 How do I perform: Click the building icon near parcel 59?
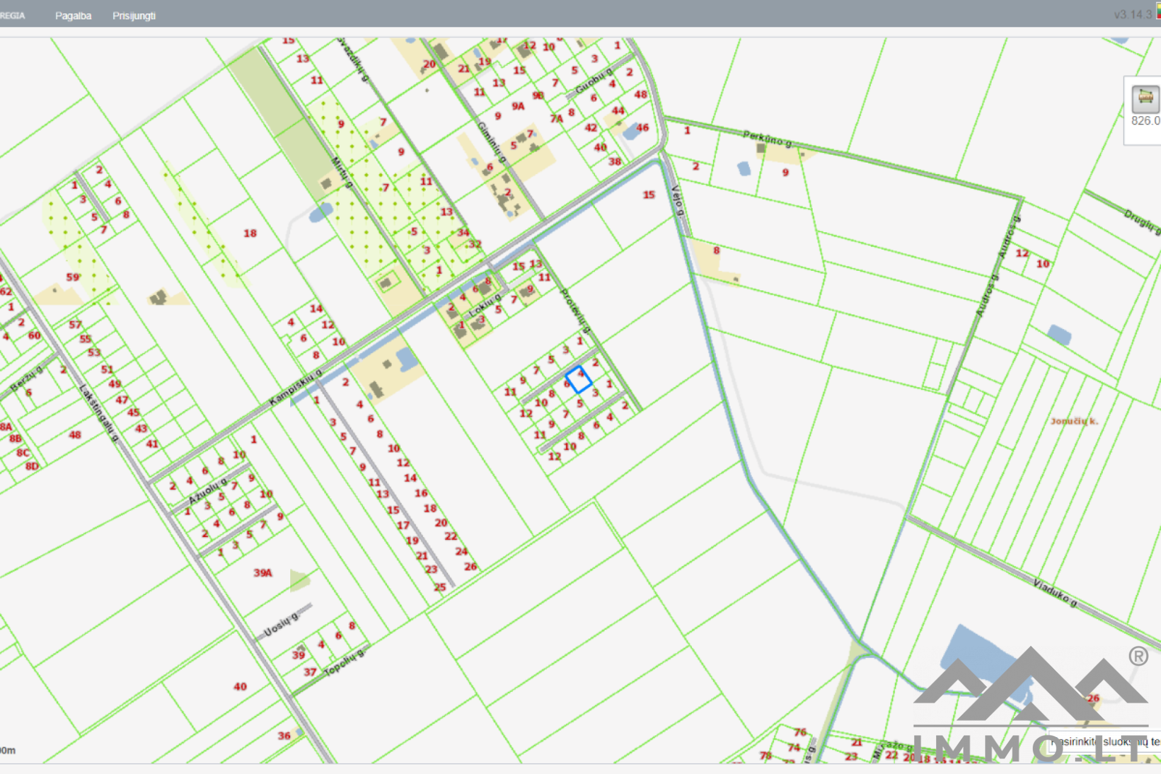pos(158,296)
